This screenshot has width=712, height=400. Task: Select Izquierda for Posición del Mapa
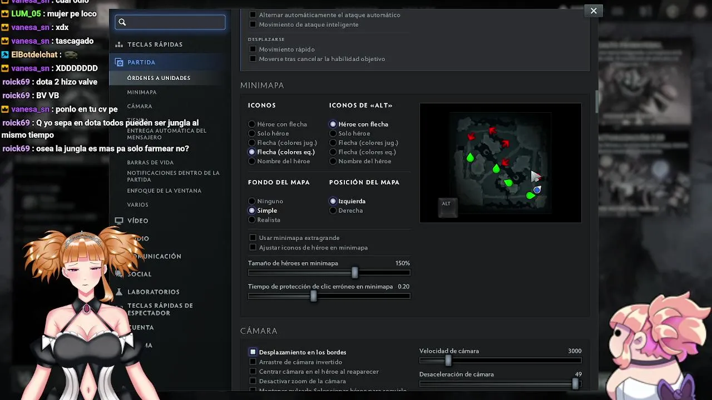click(x=333, y=201)
